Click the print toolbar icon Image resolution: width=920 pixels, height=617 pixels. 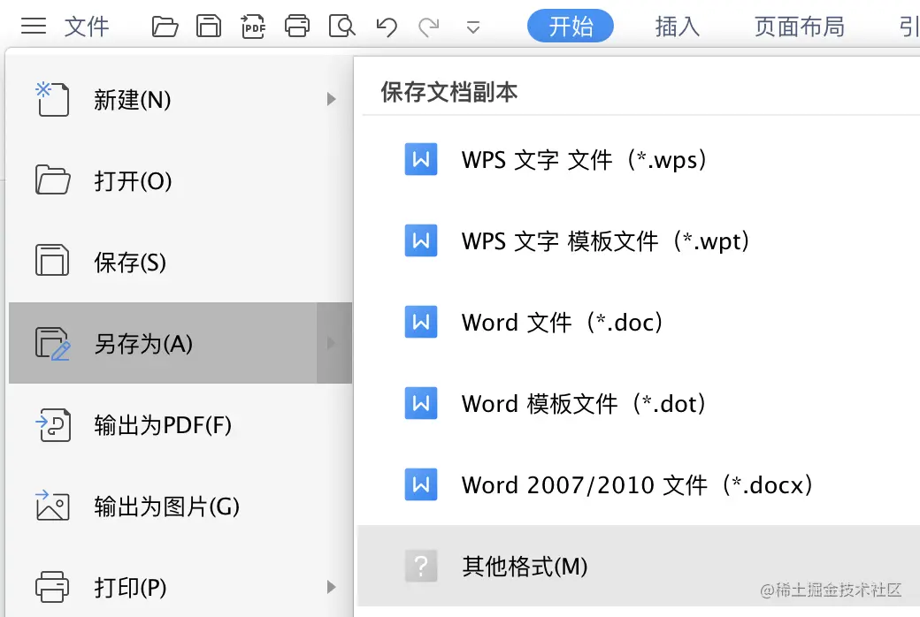click(297, 27)
